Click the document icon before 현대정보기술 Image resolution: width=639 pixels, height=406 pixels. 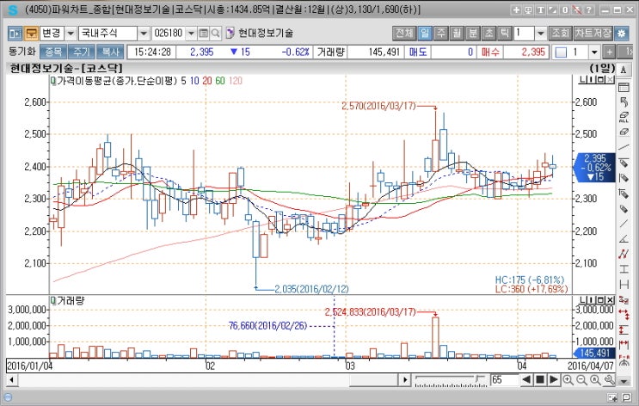click(x=230, y=33)
